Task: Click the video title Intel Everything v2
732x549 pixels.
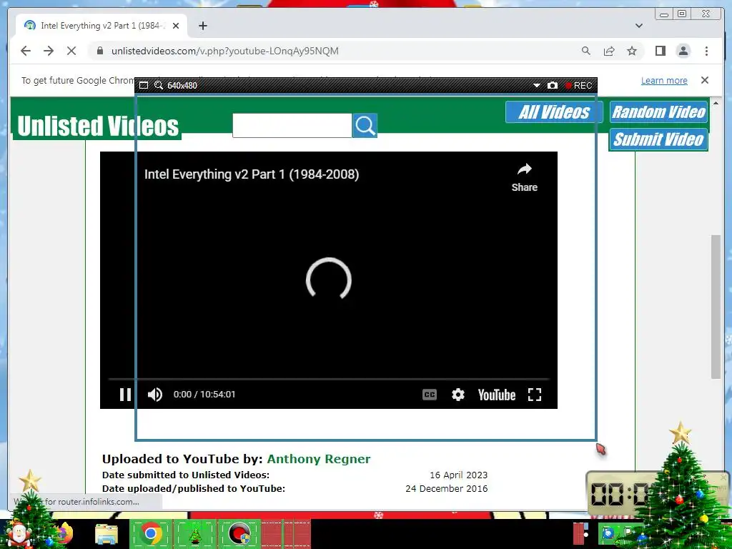Action: click(252, 174)
